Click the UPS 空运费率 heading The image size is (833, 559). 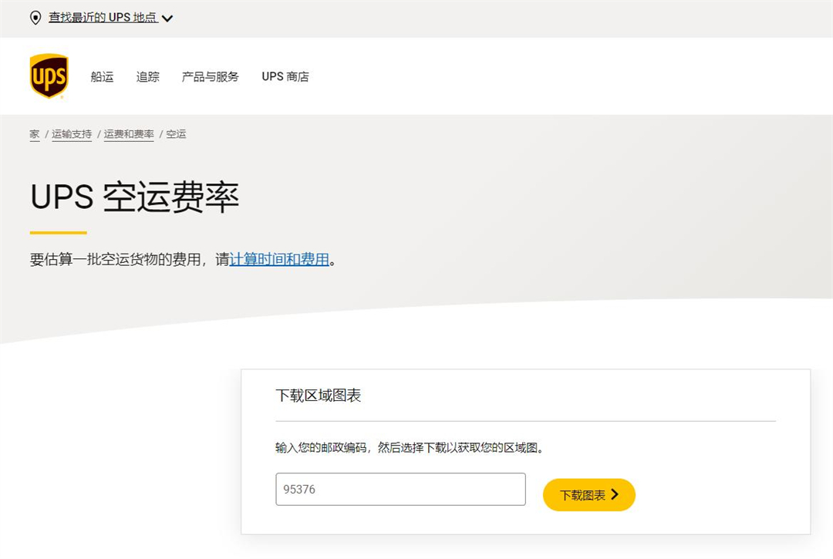click(x=135, y=197)
